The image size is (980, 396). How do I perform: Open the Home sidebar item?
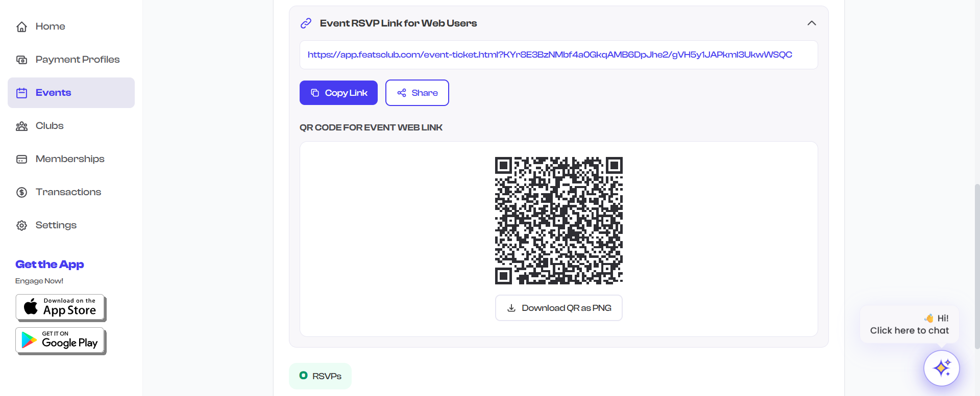coord(71,27)
